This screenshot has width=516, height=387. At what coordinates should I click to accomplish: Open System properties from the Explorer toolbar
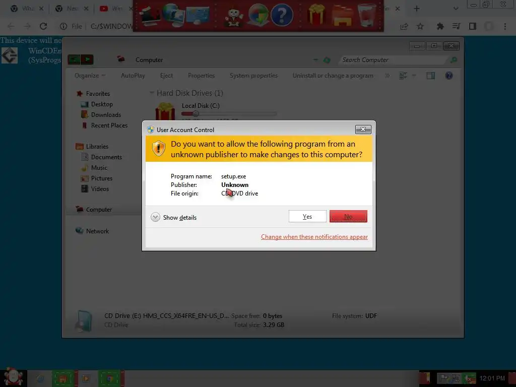point(253,76)
